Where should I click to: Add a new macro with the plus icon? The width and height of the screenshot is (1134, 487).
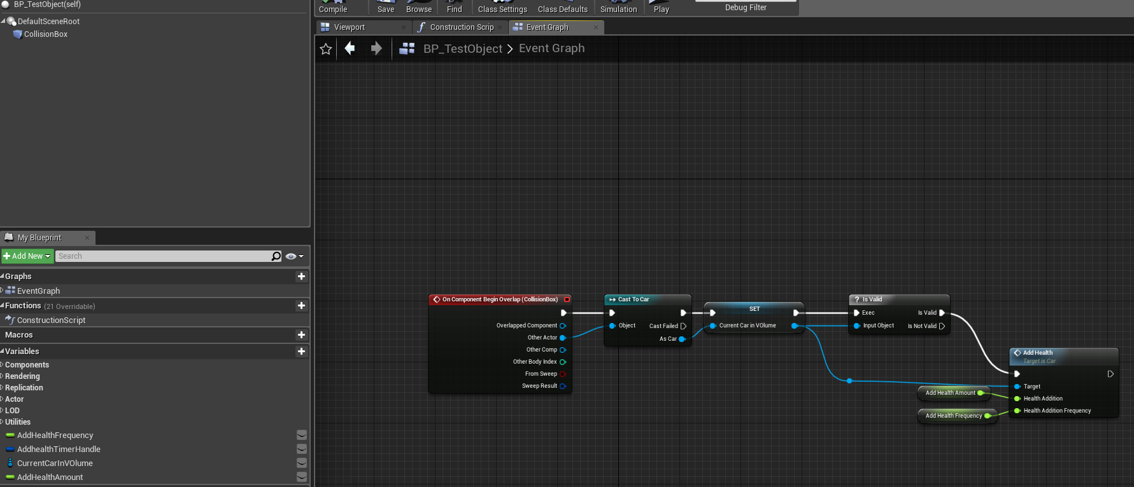301,335
